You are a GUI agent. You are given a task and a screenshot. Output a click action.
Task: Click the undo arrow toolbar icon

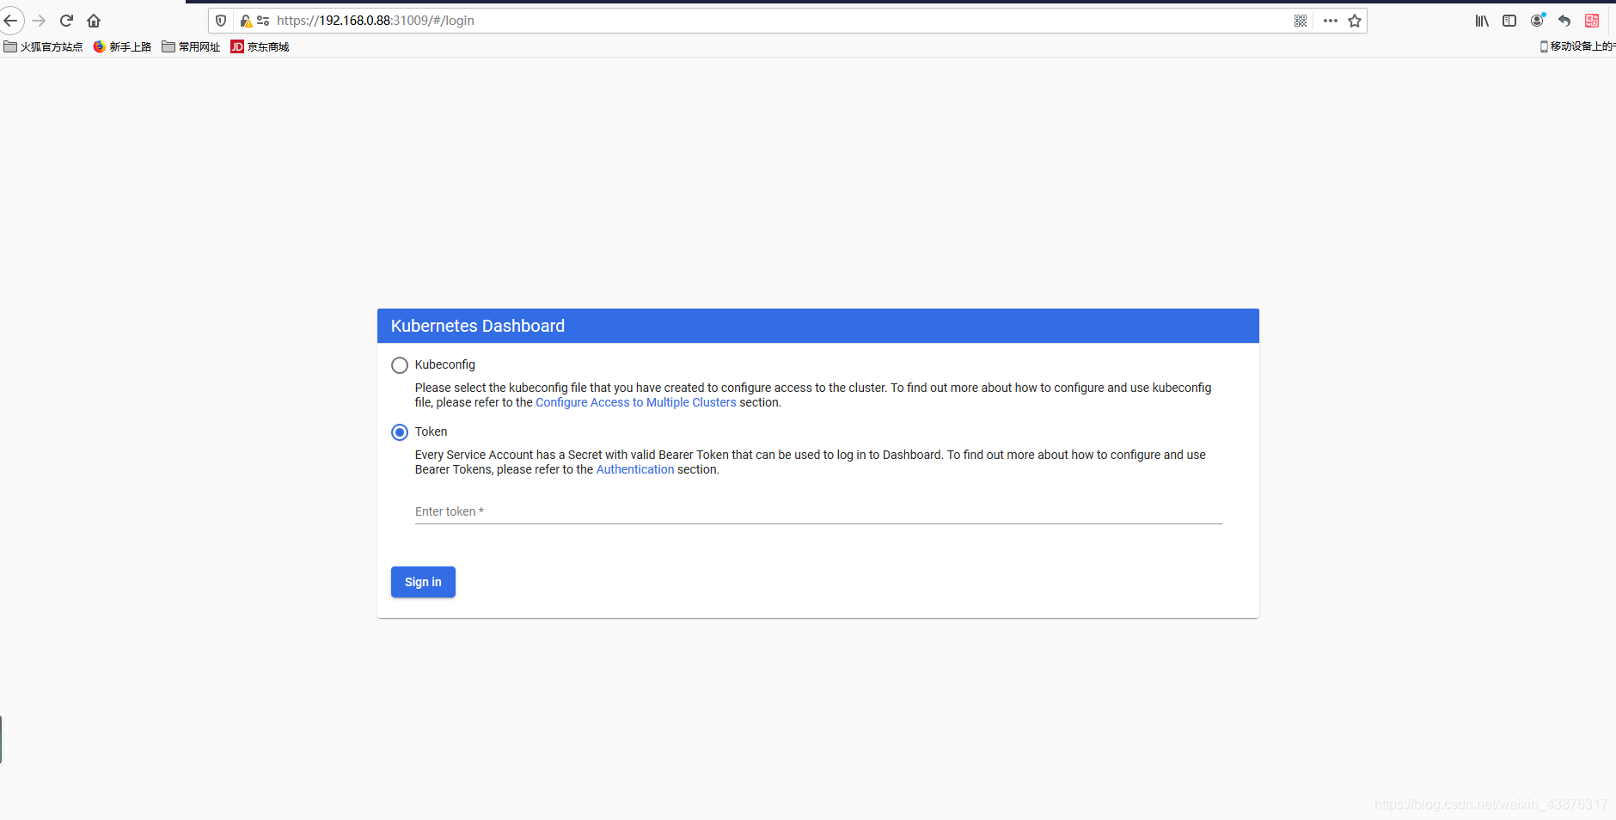pyautogui.click(x=1564, y=21)
